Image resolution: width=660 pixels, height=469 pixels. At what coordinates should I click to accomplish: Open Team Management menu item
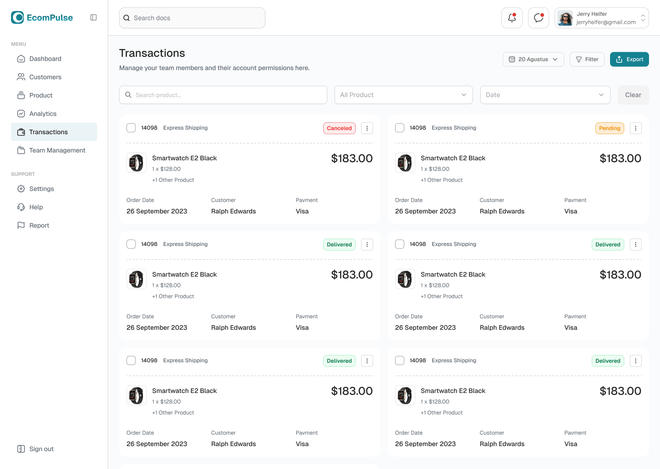(57, 150)
